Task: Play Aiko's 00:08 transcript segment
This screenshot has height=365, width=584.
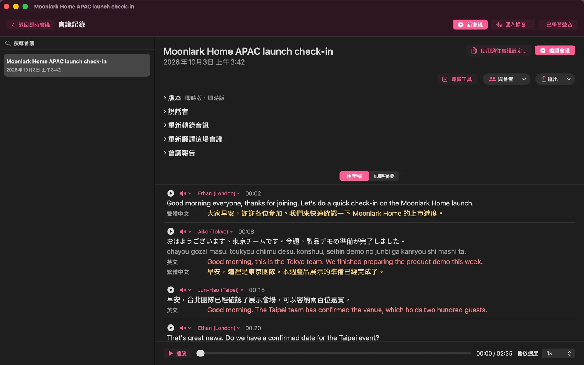Action: [x=170, y=231]
